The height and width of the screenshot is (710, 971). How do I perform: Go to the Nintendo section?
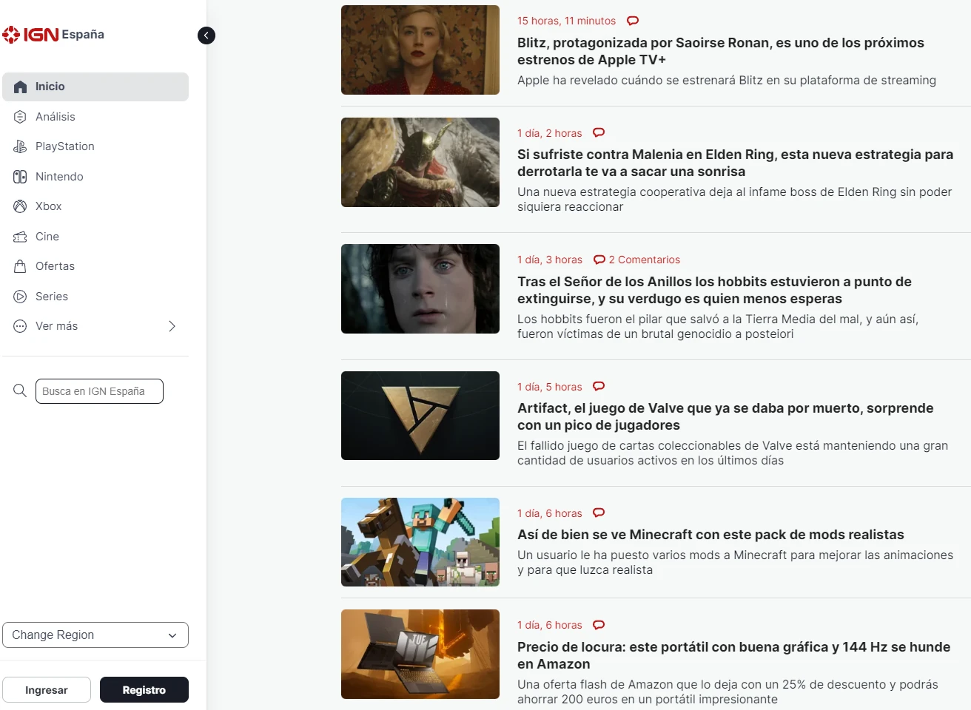(x=59, y=177)
